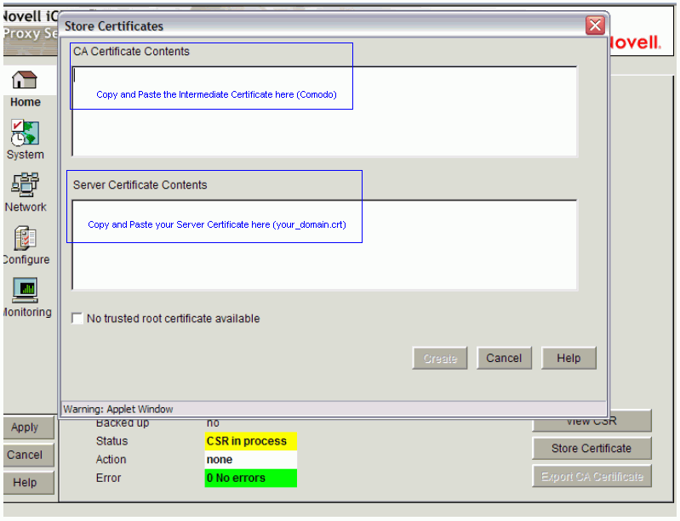
Task: Open the Home section icon
Action: tap(25, 81)
